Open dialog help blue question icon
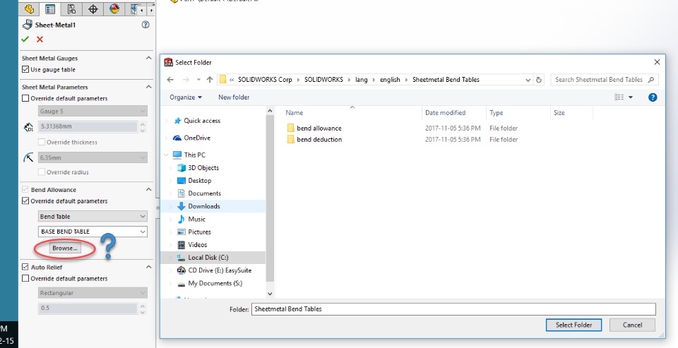 tap(653, 97)
